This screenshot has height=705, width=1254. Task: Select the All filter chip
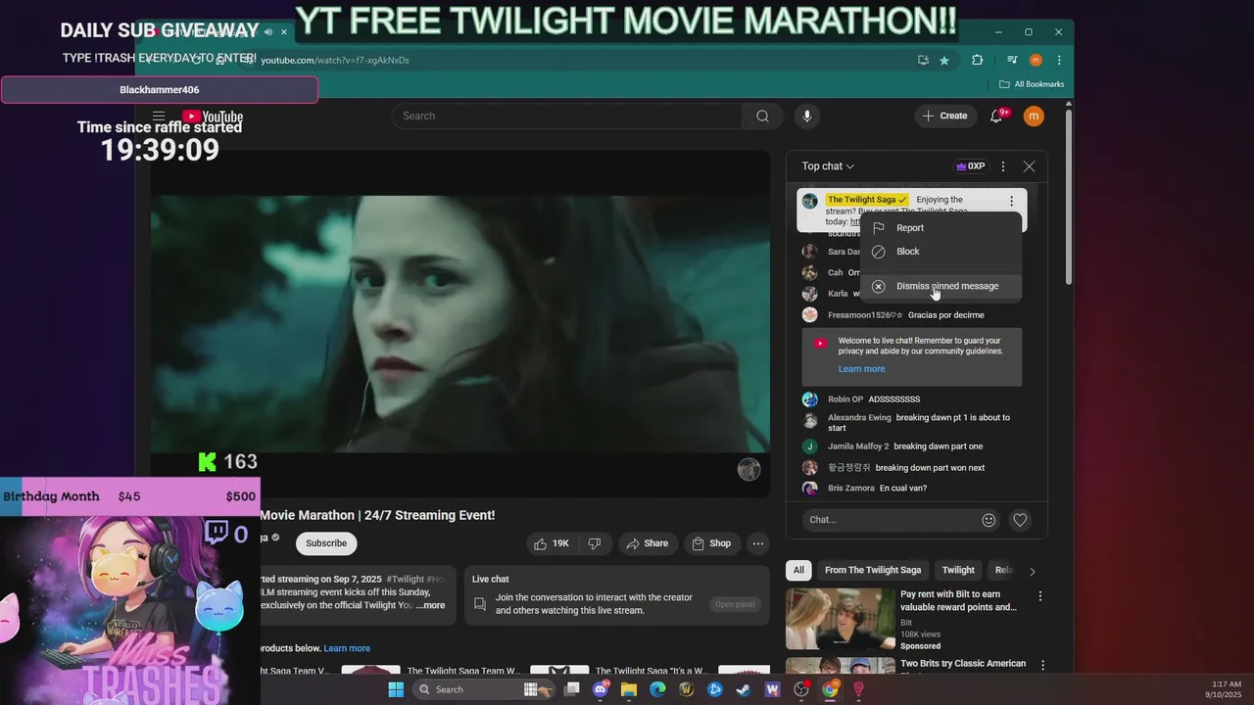point(798,570)
